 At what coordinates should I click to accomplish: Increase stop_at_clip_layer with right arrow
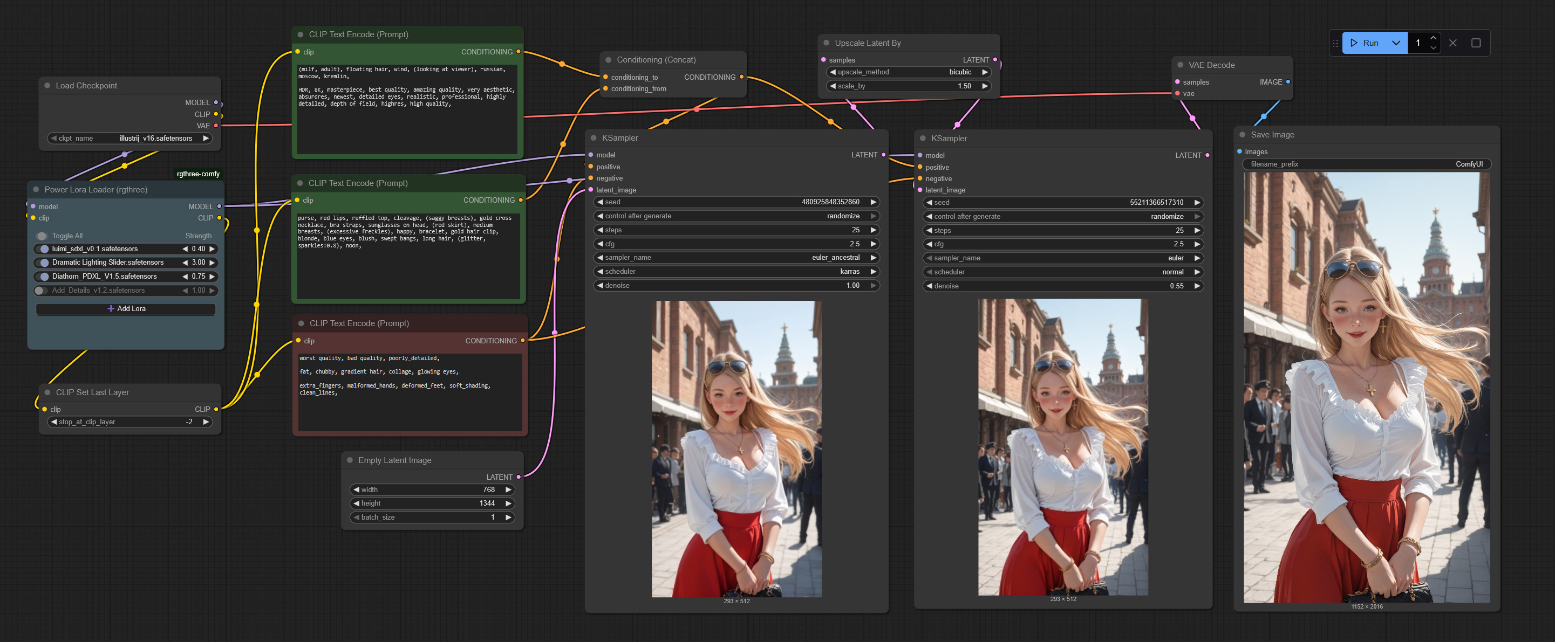click(x=206, y=422)
